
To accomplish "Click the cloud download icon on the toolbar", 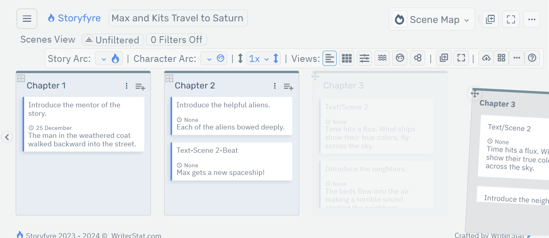I will tap(486, 58).
